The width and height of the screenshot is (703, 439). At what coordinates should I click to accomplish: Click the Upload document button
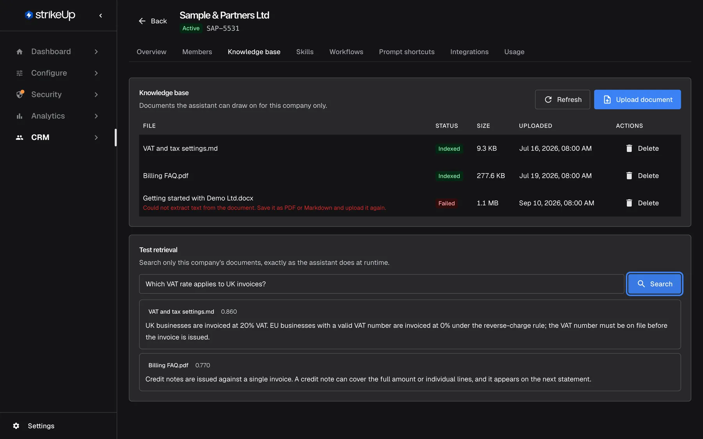tap(637, 100)
